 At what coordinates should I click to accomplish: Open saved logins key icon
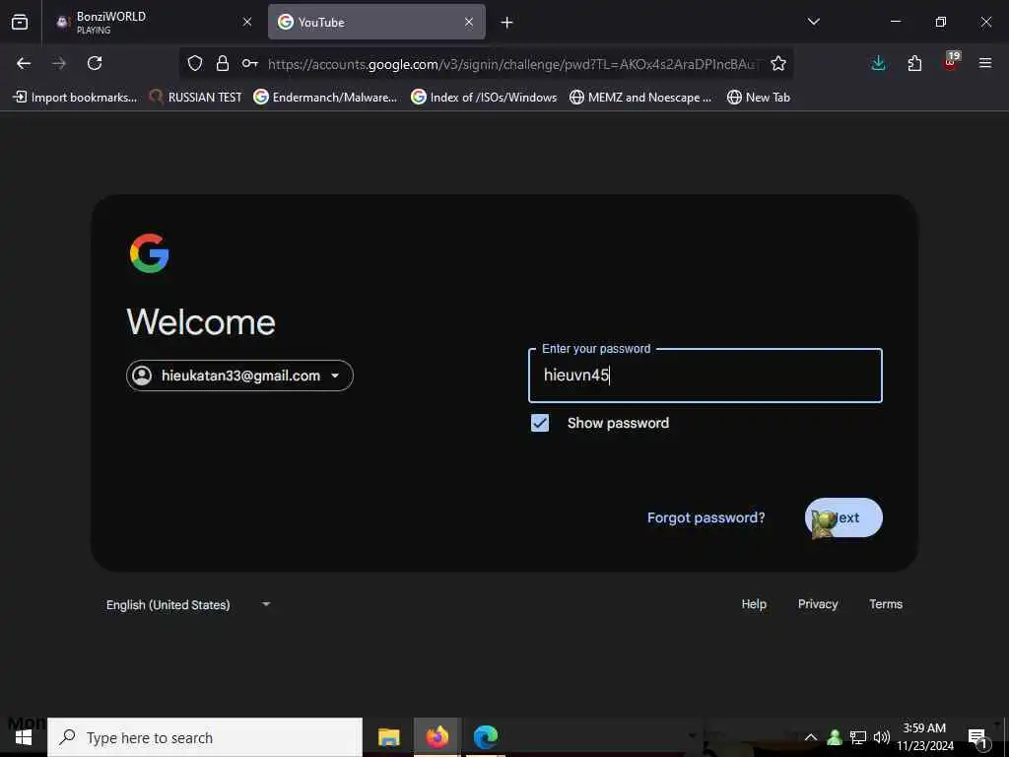249,63
